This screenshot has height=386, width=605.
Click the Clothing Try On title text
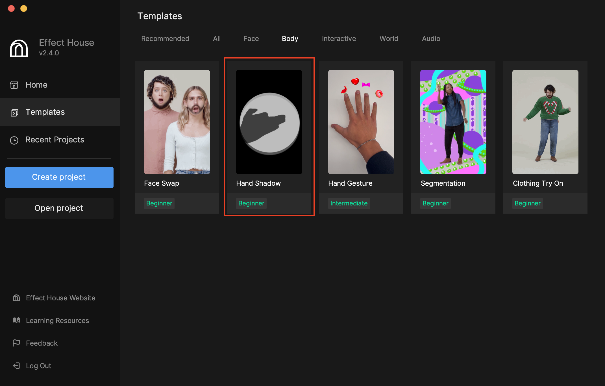click(538, 183)
